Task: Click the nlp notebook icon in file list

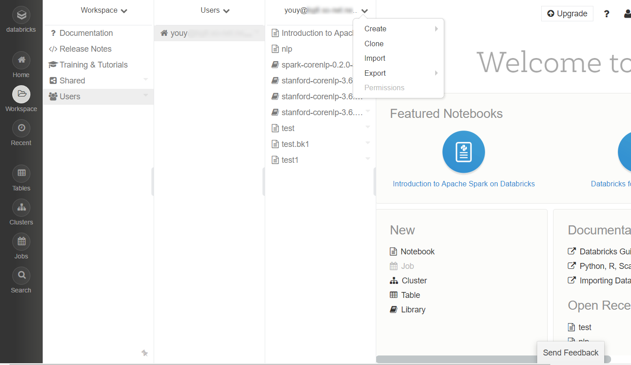Action: pyautogui.click(x=275, y=49)
